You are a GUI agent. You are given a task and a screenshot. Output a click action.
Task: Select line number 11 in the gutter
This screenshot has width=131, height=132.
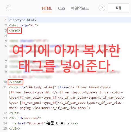(x=5, y=87)
